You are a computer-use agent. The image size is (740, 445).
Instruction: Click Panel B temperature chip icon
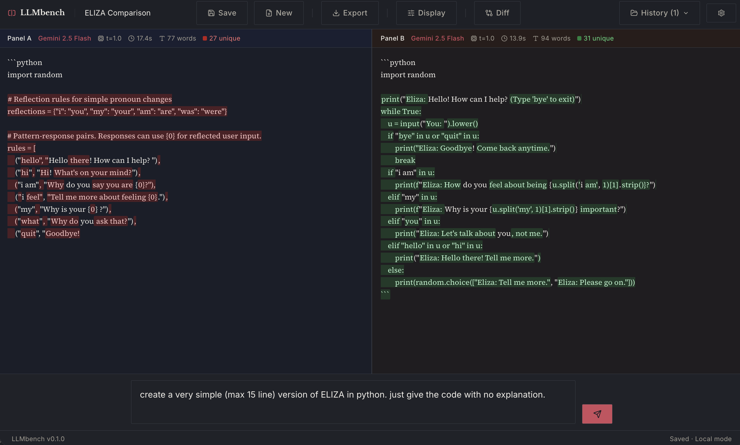tap(473, 38)
